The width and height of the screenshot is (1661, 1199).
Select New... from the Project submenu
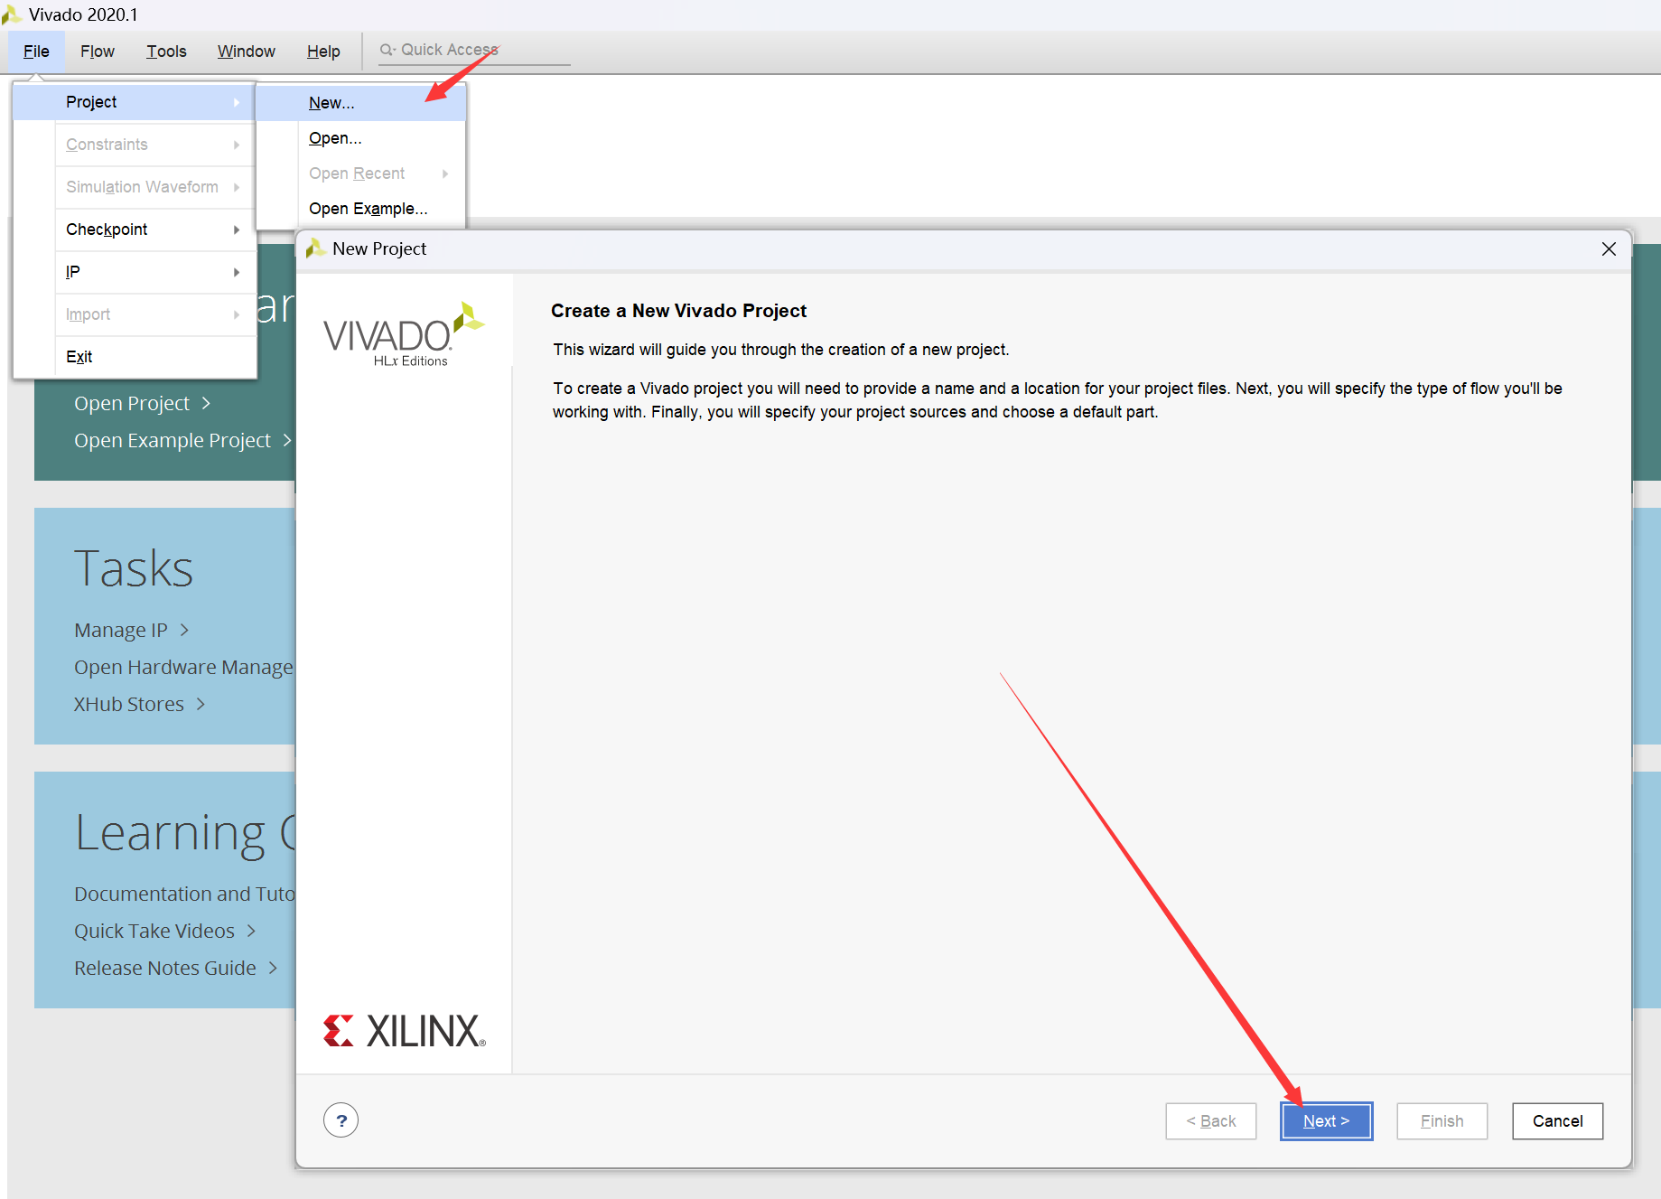331,103
